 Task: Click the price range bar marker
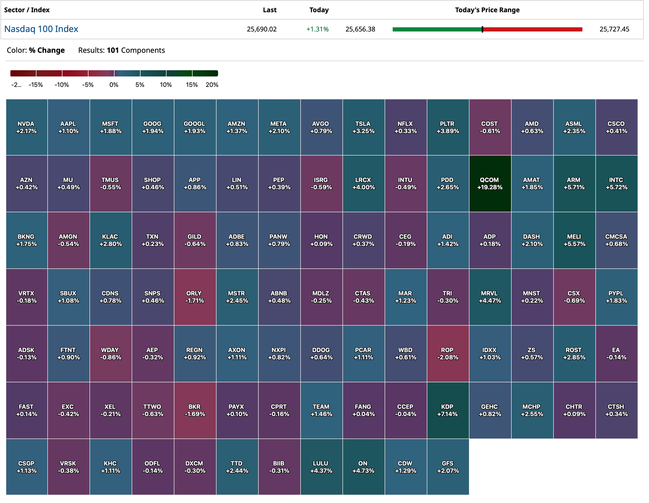click(482, 29)
